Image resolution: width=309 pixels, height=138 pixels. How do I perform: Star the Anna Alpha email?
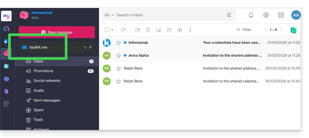coord(119,56)
